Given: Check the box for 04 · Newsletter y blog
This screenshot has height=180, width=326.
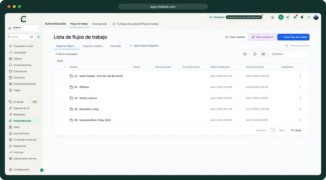Looking at the screenshot, I should (60, 109).
